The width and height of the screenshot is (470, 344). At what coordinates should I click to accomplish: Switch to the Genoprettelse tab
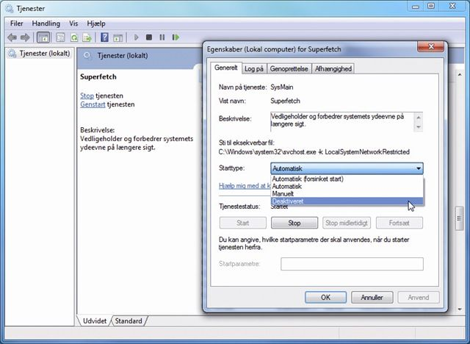289,68
